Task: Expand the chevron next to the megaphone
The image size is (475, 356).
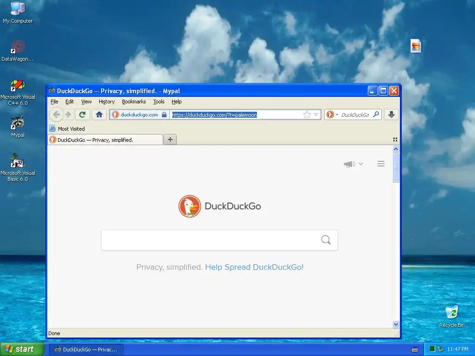Action: tap(361, 164)
